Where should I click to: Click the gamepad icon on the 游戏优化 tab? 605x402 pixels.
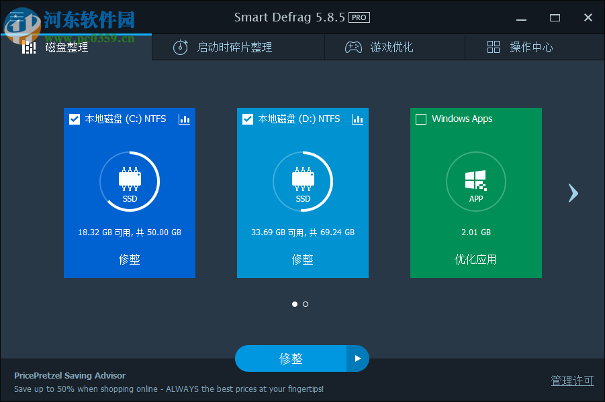pyautogui.click(x=353, y=47)
